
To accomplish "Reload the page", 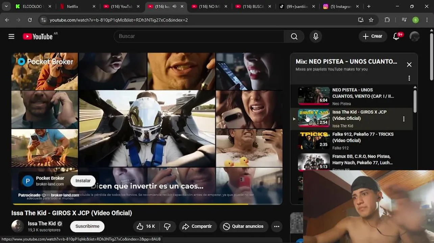I will tap(30, 20).
